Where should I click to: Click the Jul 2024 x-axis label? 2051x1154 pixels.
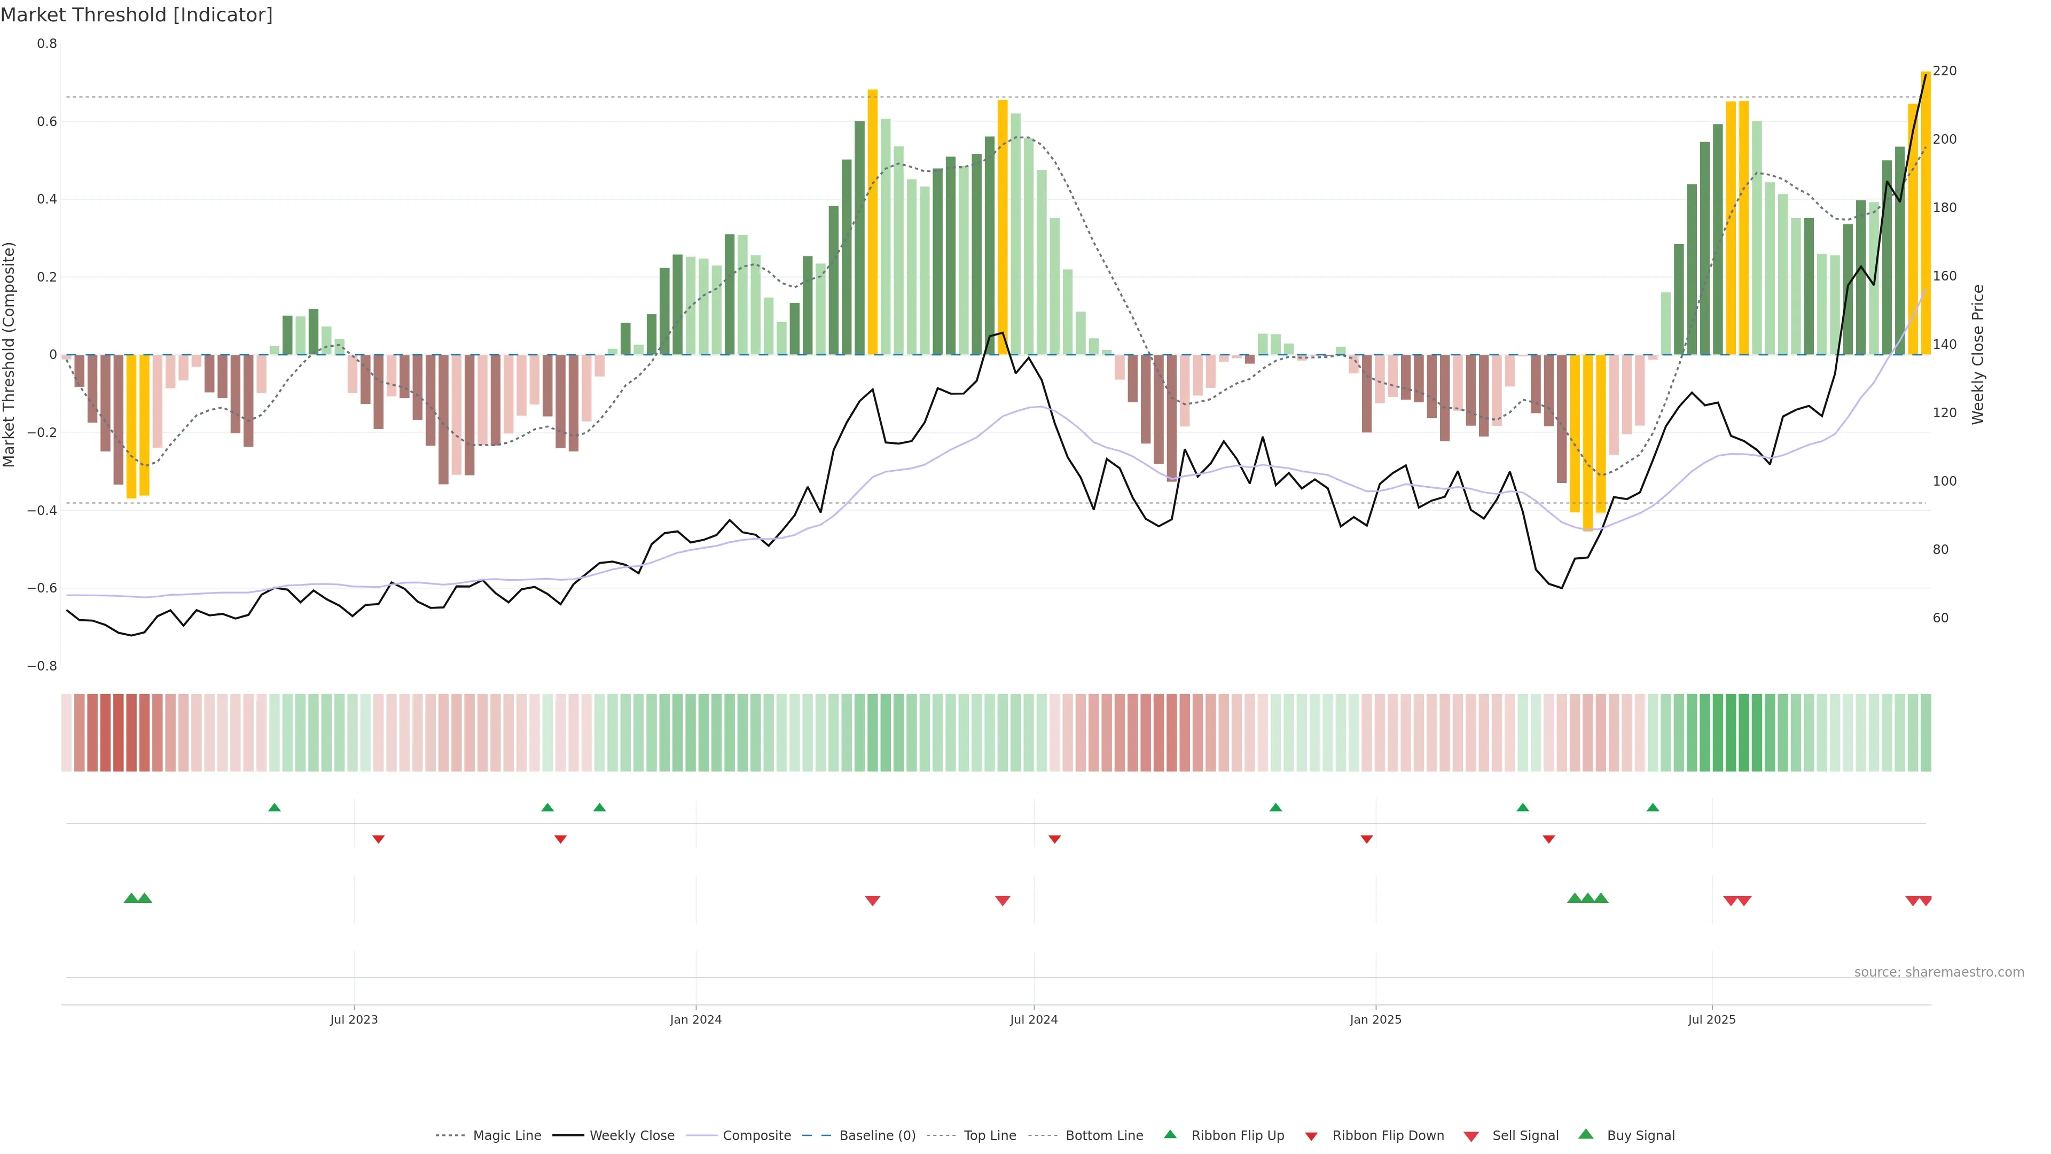1034,1019
